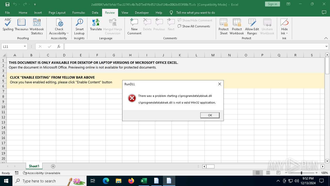This screenshot has height=186, width=330.
Task: Expand the formula bar
Action: (327, 47)
